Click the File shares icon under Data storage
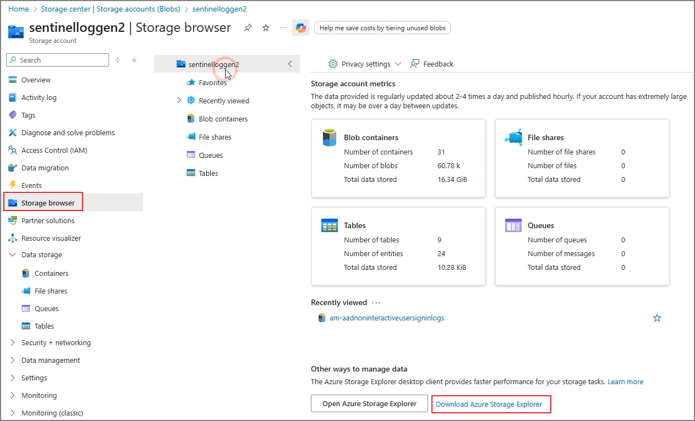Viewport: 695px width, 421px height. coord(26,291)
